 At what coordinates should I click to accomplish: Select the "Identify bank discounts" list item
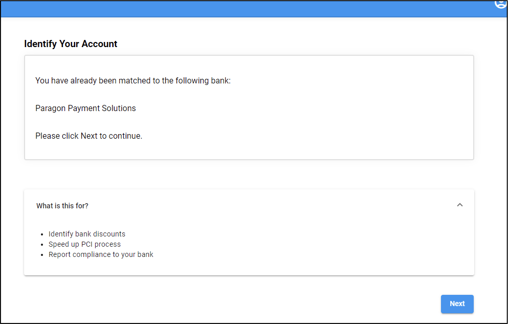[87, 234]
